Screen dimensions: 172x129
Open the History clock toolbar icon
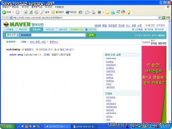pos(80,12)
